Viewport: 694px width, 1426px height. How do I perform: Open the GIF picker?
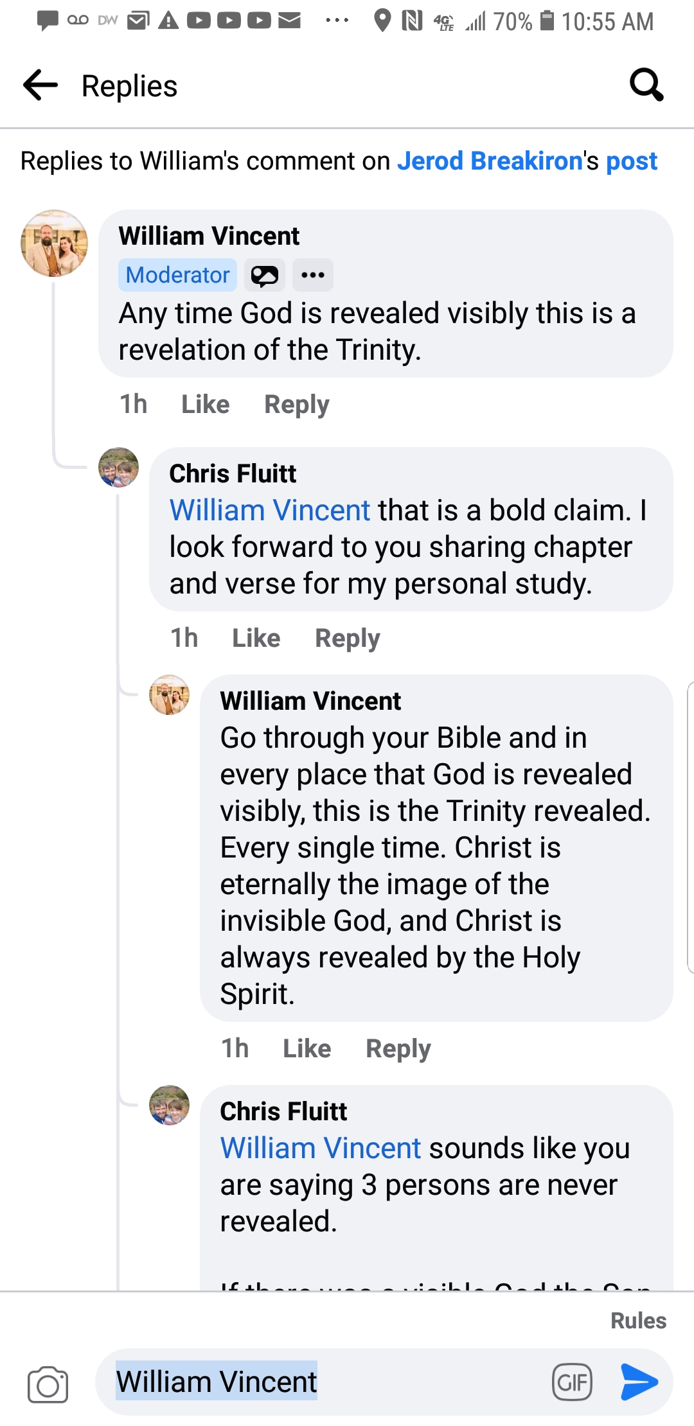[572, 1382]
